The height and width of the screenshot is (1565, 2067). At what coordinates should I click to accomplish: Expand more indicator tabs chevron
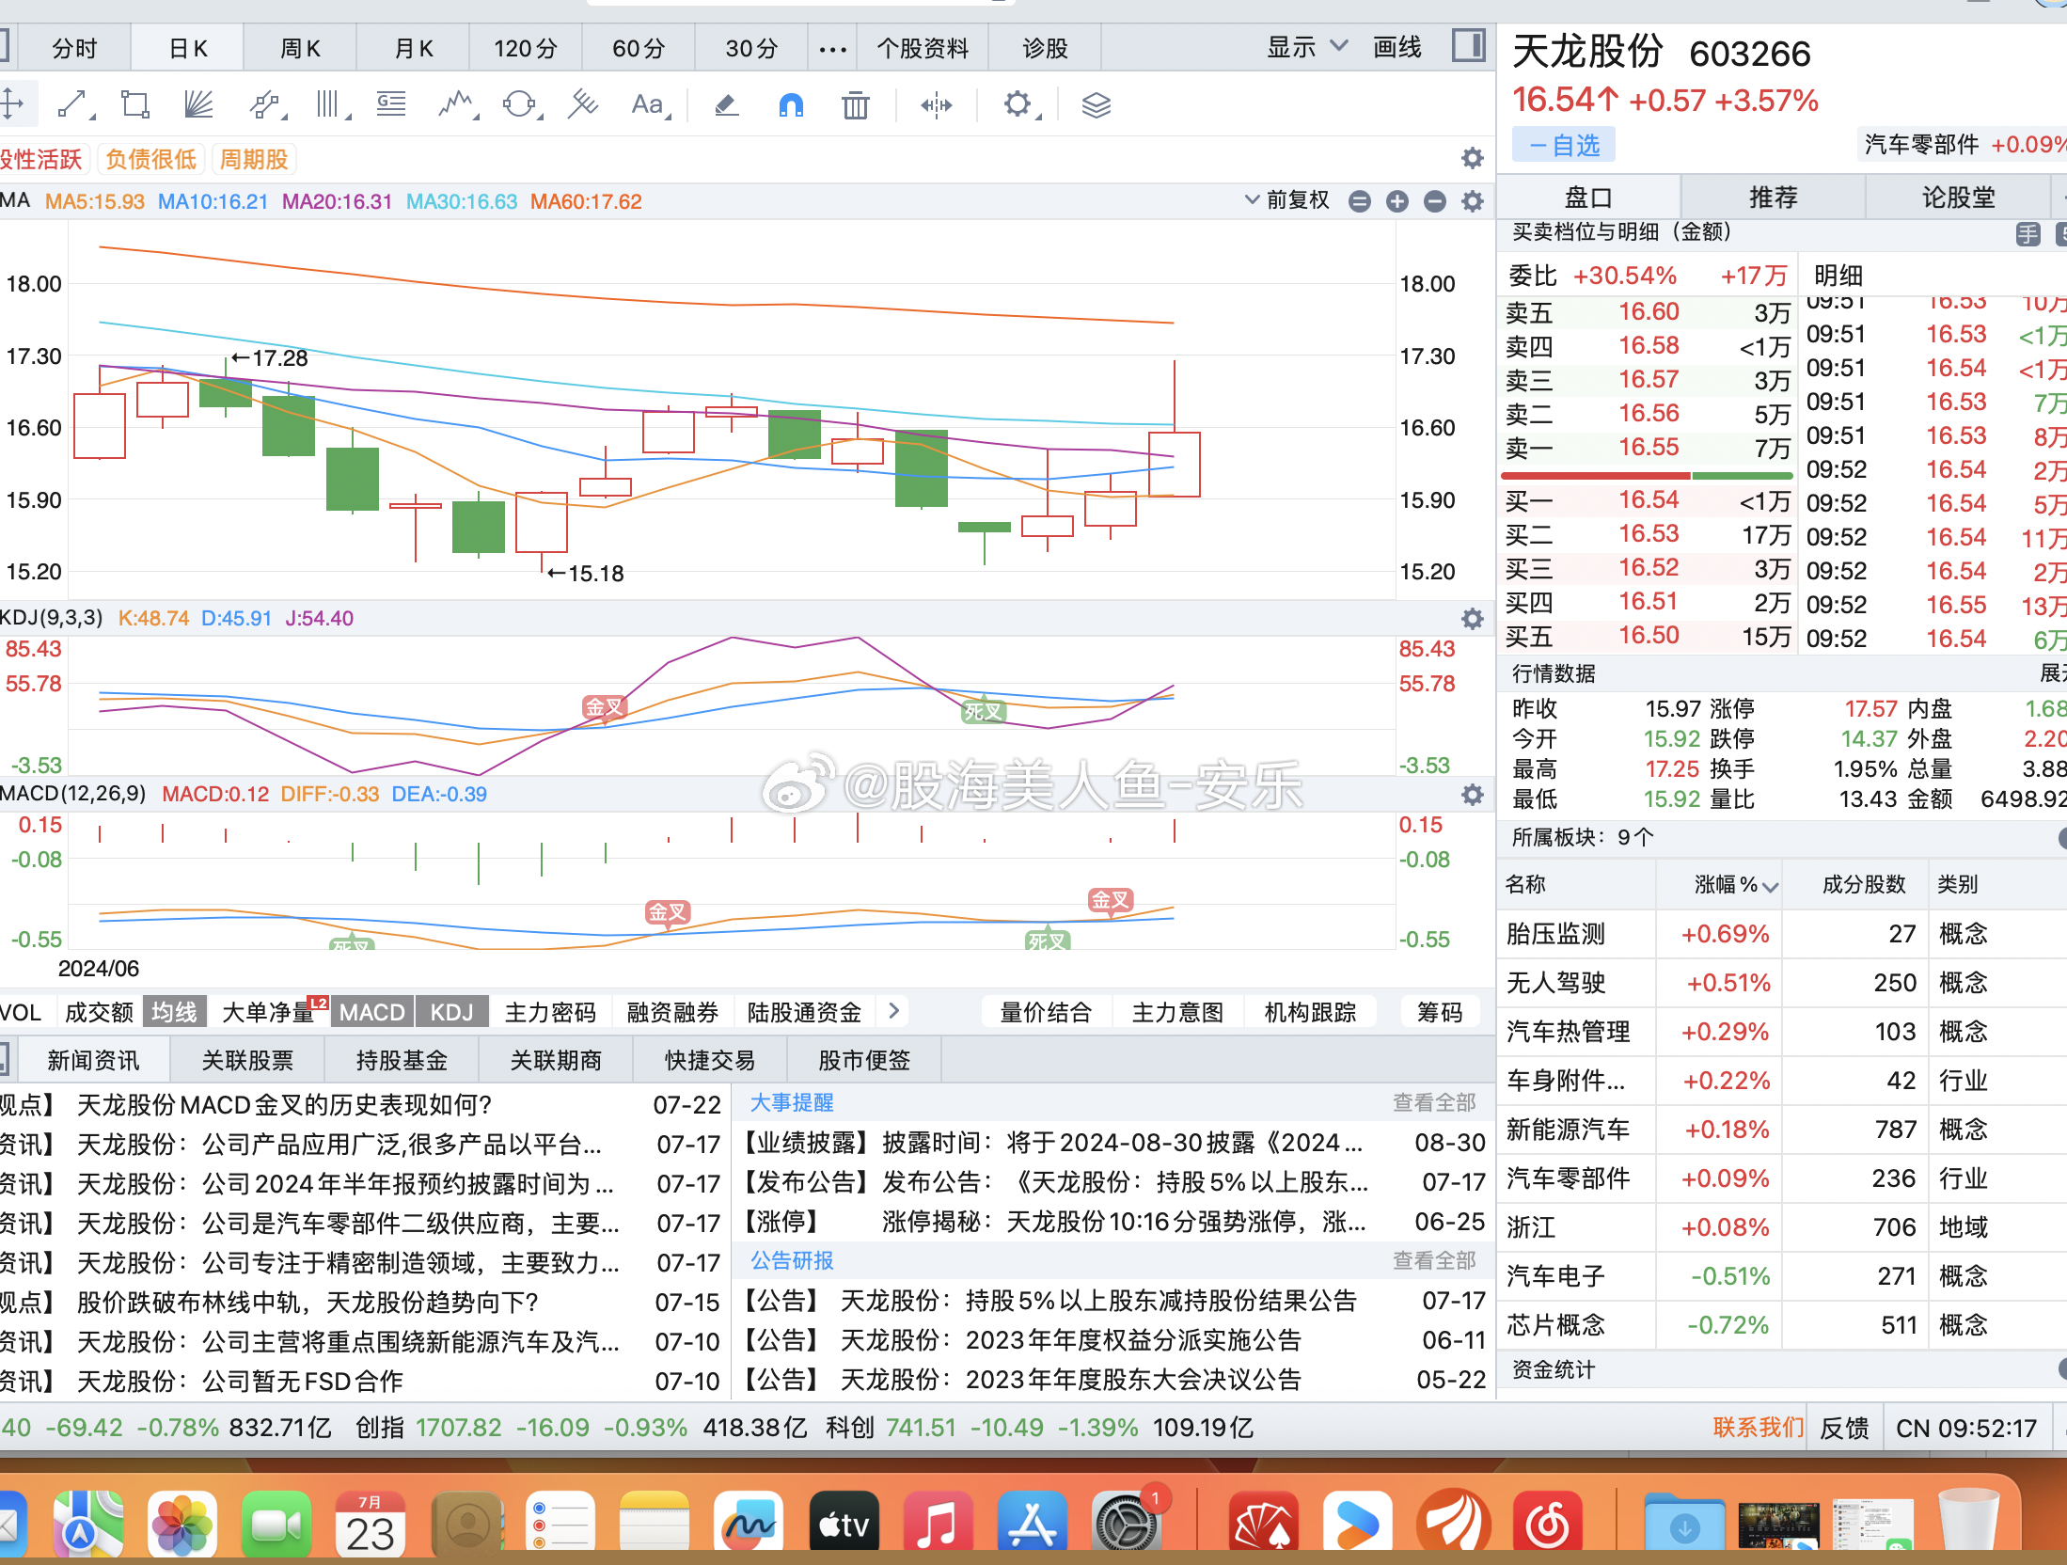click(894, 1011)
